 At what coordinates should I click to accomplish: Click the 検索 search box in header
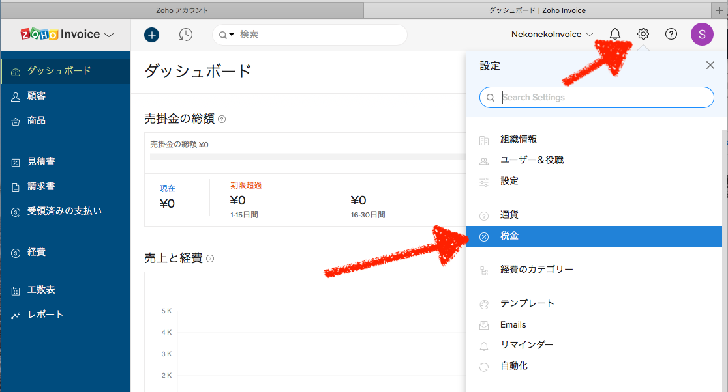[x=320, y=35]
